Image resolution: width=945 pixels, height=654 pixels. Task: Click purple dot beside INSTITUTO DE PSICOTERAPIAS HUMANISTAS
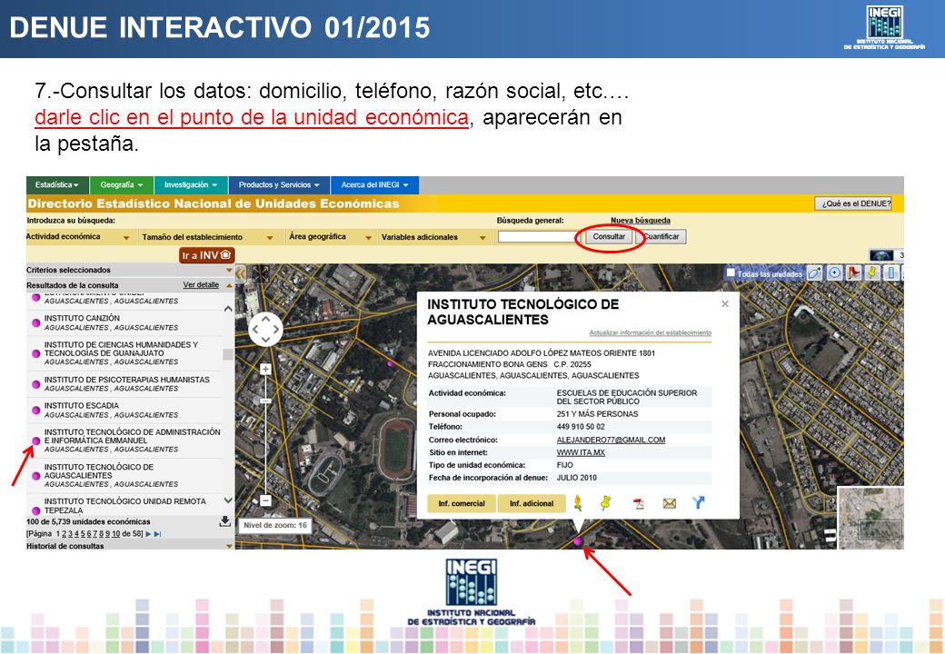point(36,384)
